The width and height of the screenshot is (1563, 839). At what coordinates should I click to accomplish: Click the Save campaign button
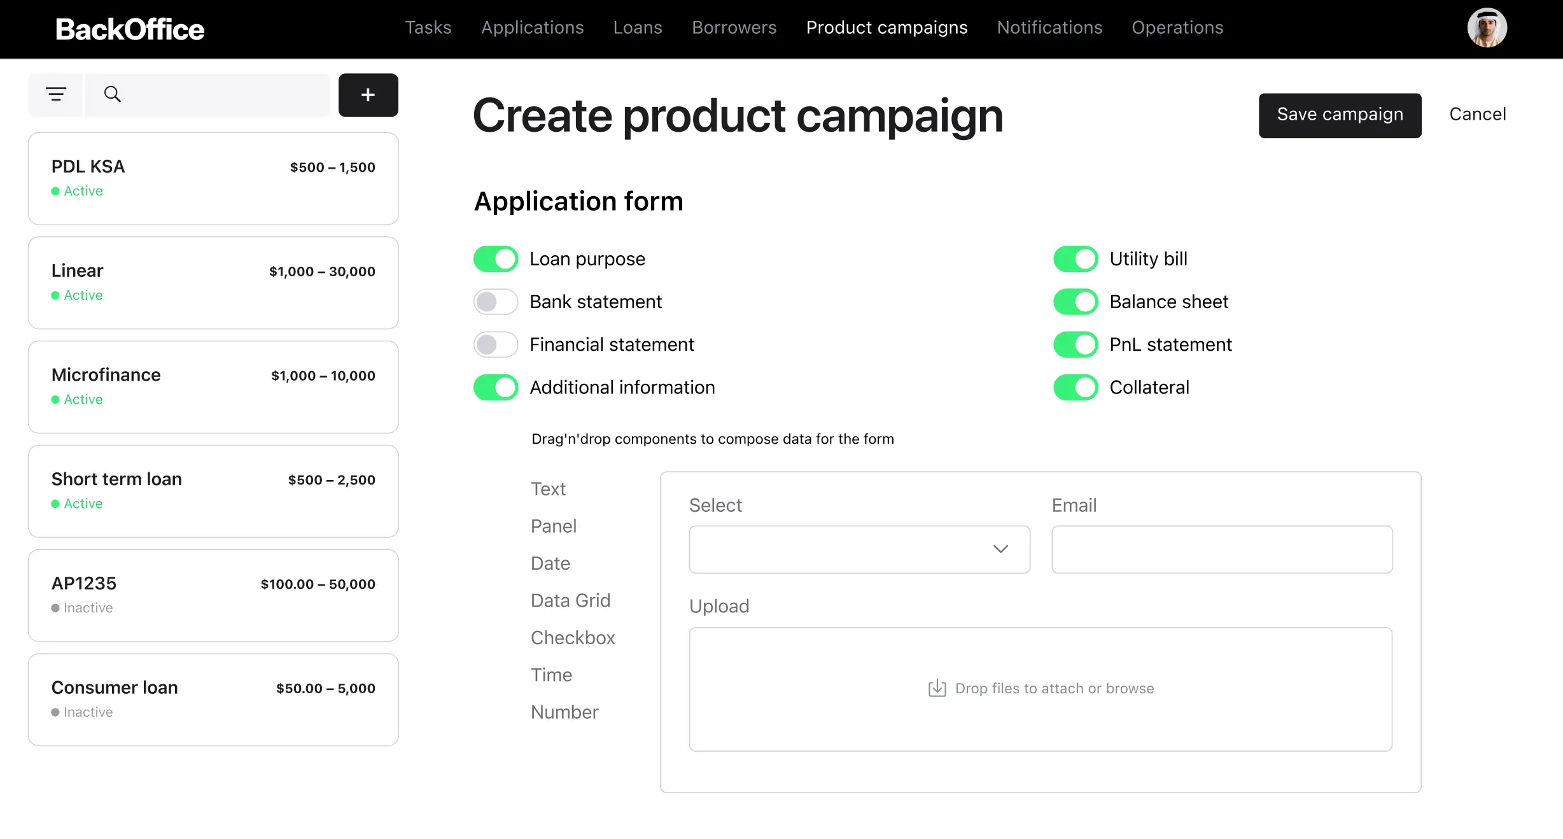1341,115
